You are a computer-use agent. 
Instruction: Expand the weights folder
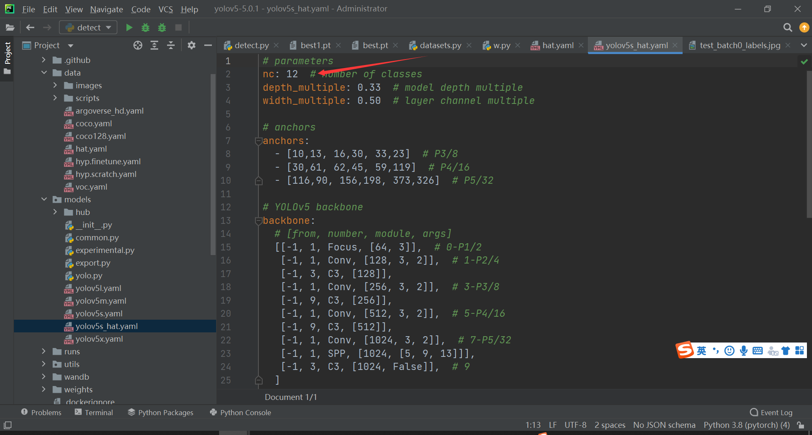44,389
